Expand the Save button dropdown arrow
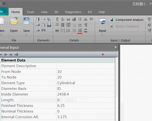Image resolution: width=152 pixels, height=121 pixels. click(26, 35)
